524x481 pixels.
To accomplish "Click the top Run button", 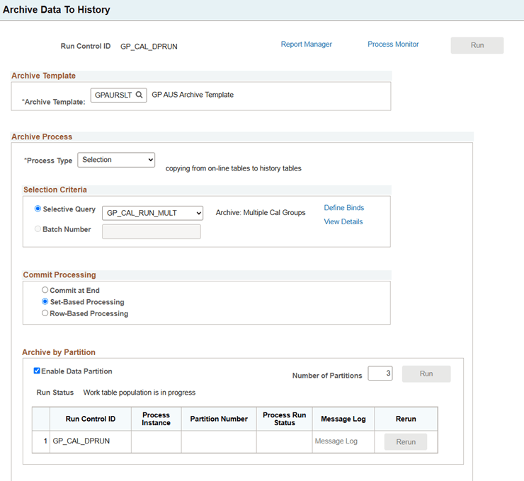I will pos(477,45).
